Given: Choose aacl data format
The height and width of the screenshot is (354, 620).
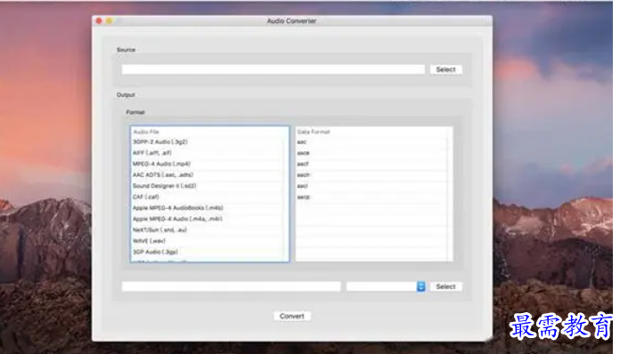Looking at the screenshot, I should tap(371, 186).
